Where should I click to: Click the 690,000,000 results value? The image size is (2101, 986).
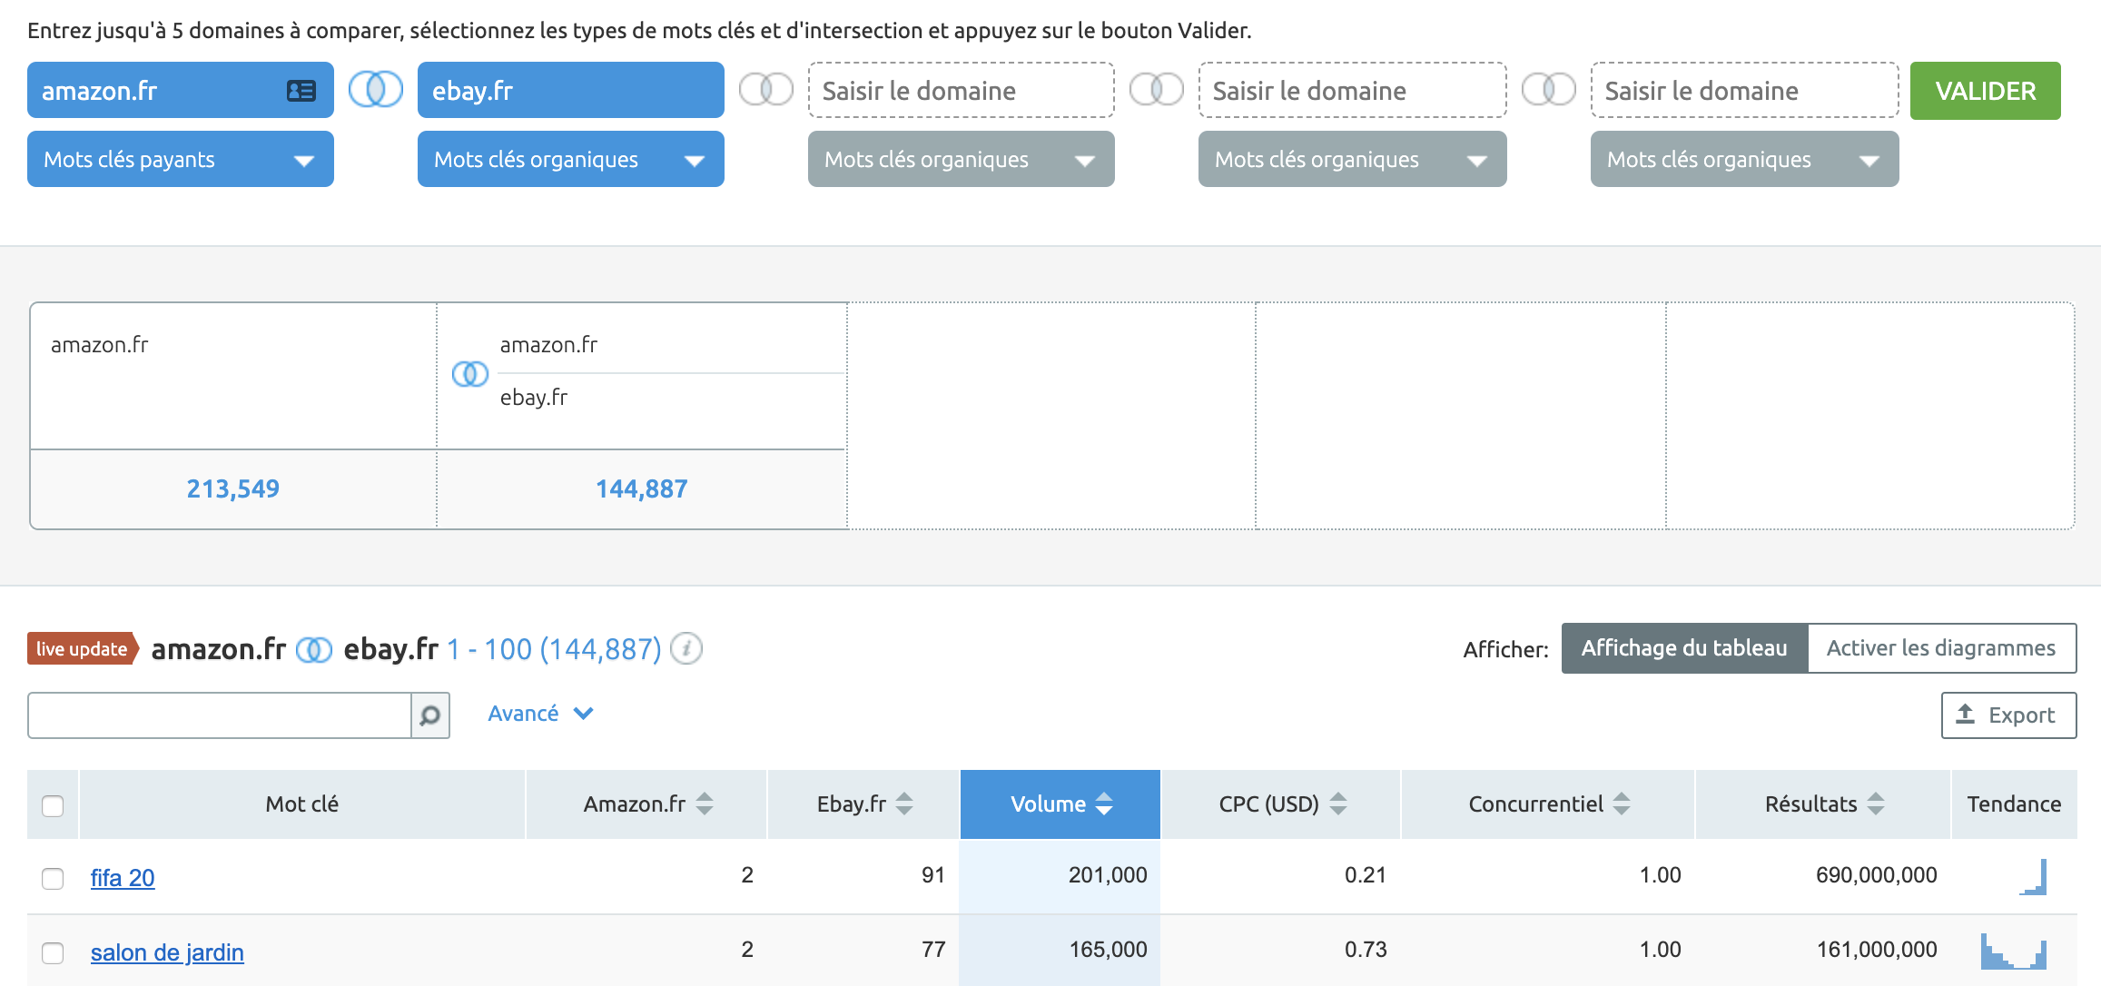[1876, 875]
